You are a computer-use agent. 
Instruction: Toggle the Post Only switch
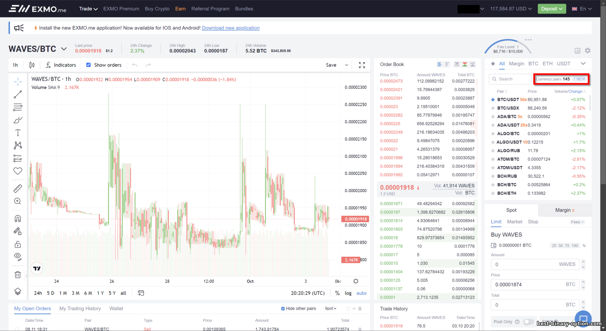[x=528, y=322]
